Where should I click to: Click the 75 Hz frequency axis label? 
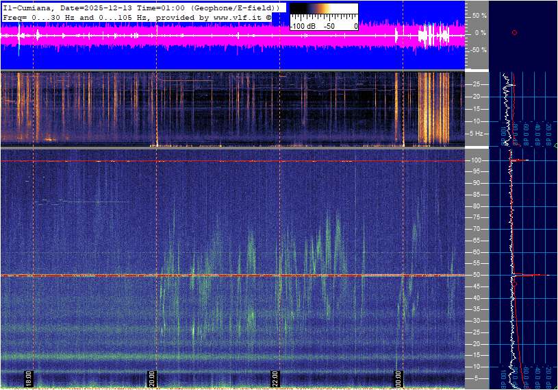coord(476,217)
